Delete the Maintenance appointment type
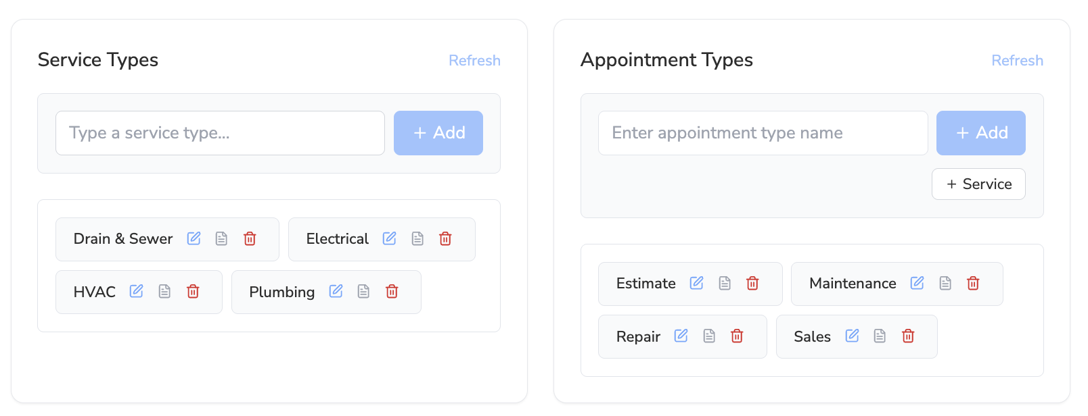The width and height of the screenshot is (1088, 416). [x=973, y=283]
